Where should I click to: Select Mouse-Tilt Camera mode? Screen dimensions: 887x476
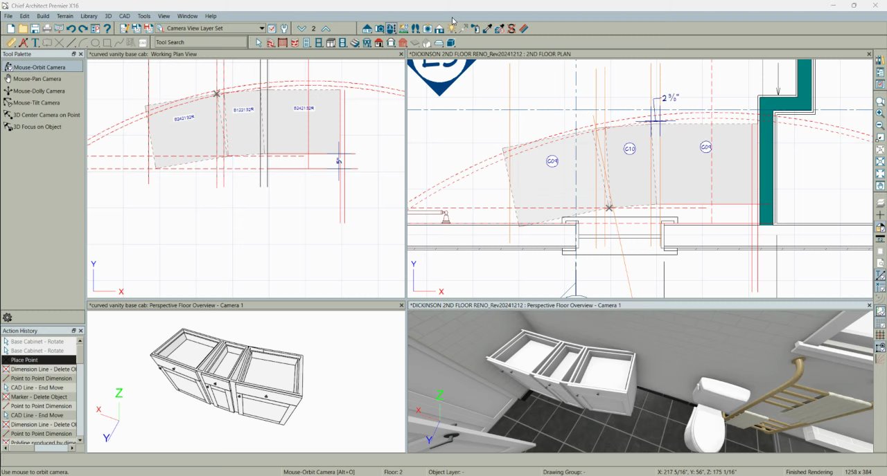click(36, 102)
